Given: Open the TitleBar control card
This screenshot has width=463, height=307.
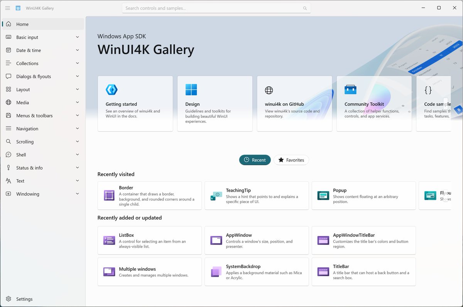Looking at the screenshot, I should point(364,272).
